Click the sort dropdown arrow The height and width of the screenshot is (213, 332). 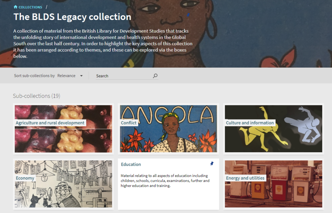tap(81, 76)
